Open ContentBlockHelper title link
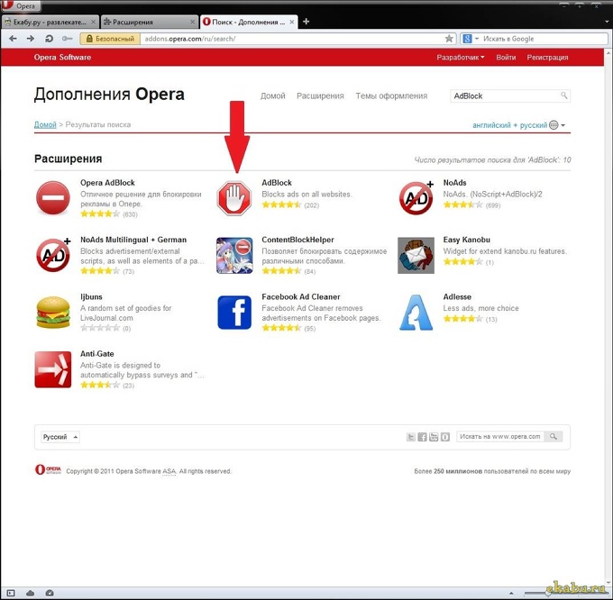Image resolution: width=613 pixels, height=600 pixels. pos(297,240)
